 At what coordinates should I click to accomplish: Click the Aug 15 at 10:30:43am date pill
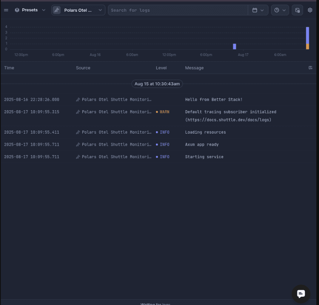click(x=157, y=84)
